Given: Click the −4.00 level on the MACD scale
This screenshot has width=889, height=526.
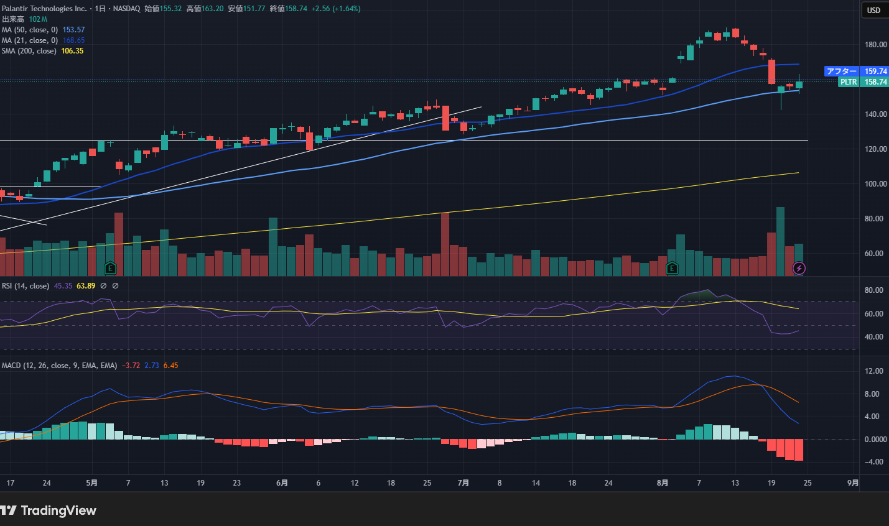Looking at the screenshot, I should 873,462.
